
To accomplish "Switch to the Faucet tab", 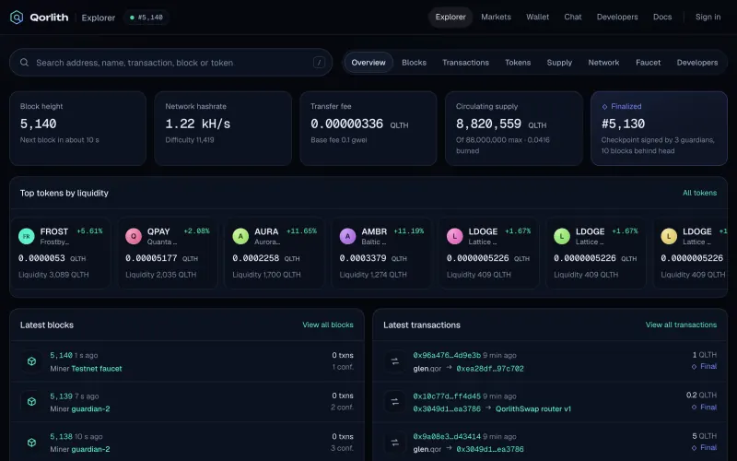I will (x=649, y=63).
